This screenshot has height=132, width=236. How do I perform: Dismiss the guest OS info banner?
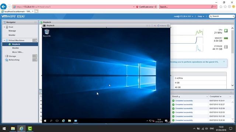[x=224, y=62]
